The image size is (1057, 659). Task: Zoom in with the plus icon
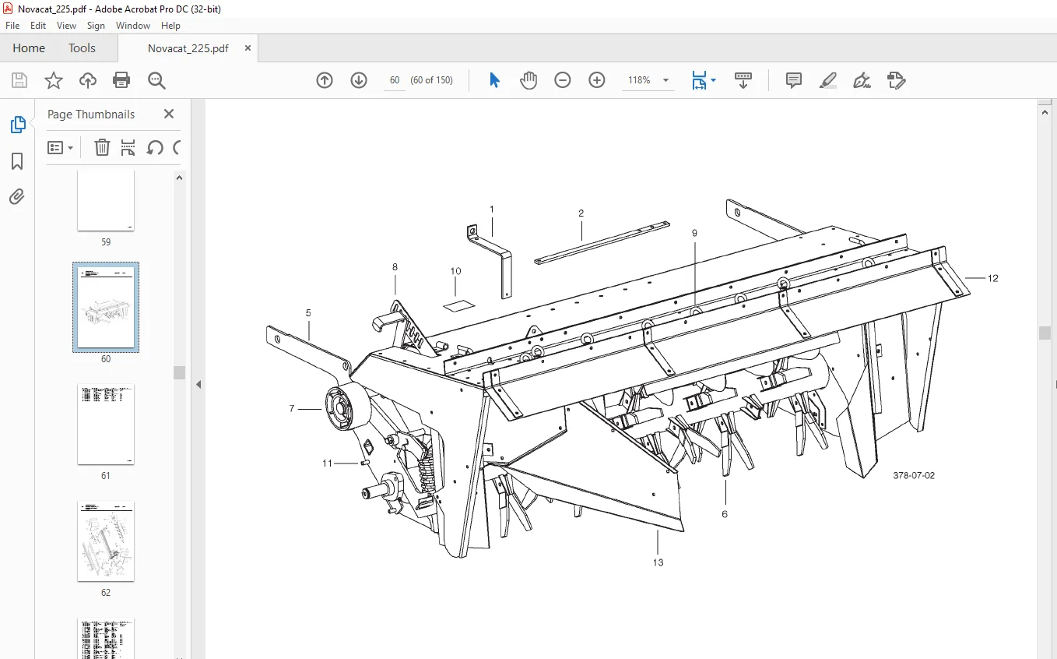(597, 80)
